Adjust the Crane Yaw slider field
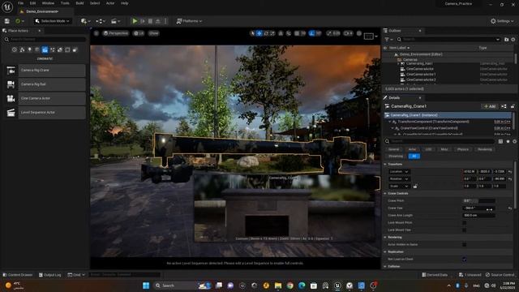The height and width of the screenshot is (292, 519). [478, 208]
